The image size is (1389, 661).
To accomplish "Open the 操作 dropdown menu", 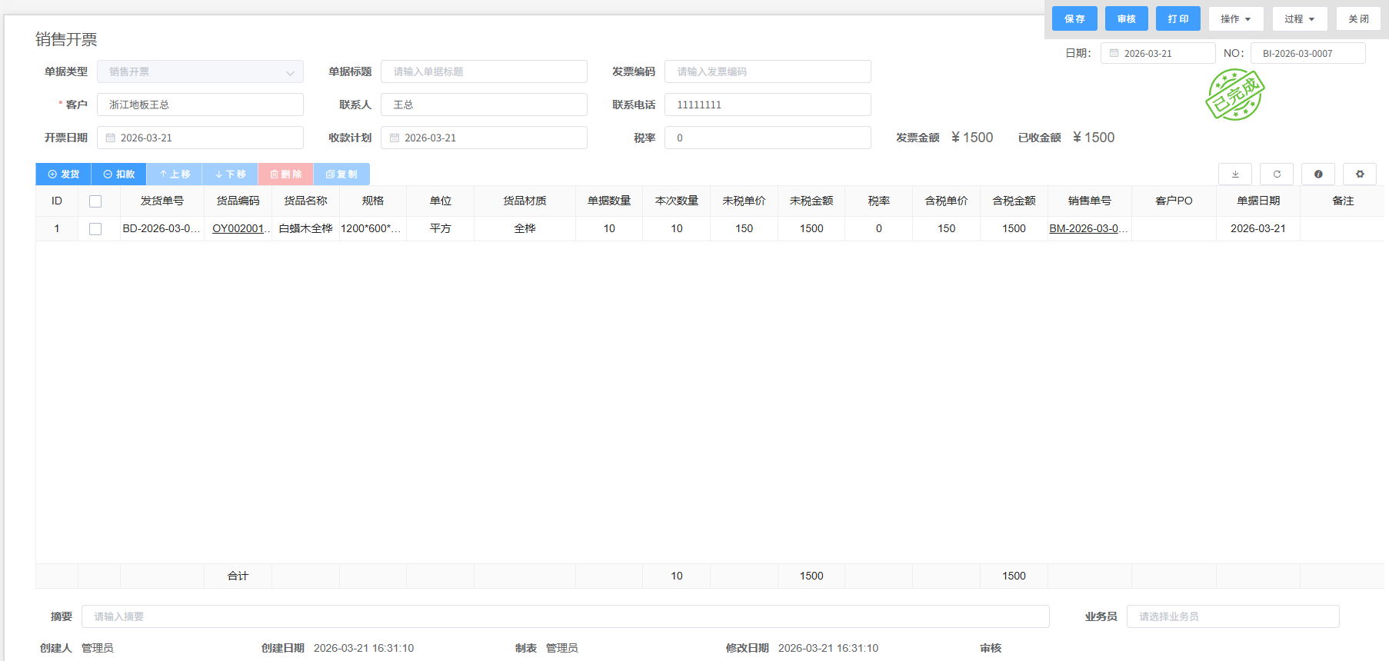I will click(x=1235, y=19).
